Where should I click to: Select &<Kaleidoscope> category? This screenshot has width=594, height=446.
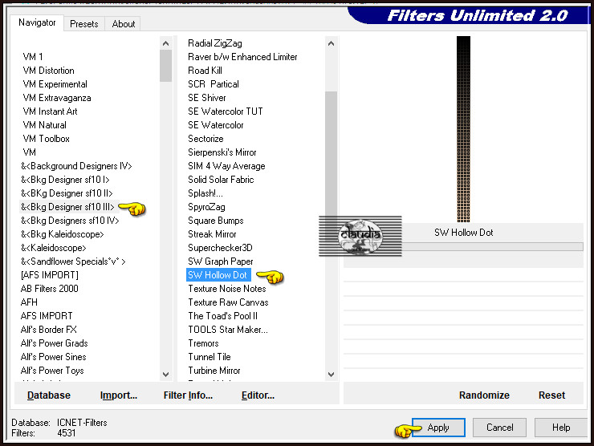pos(54,248)
